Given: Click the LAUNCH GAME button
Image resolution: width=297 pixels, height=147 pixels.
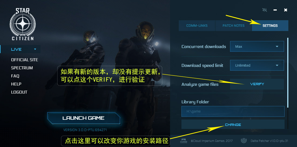Looking at the screenshot, I should (83, 118).
